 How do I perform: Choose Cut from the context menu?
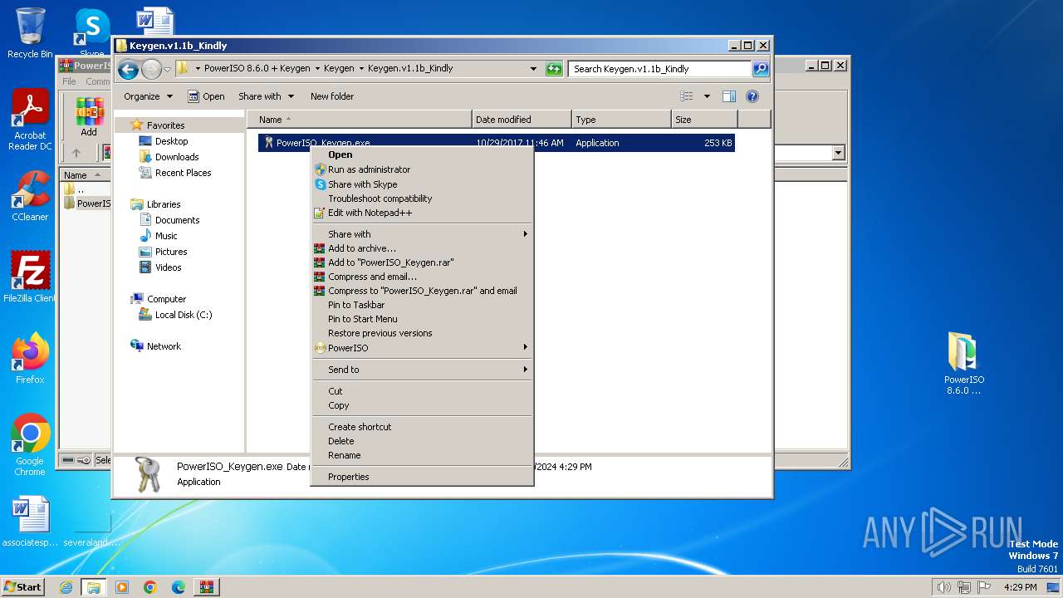422,391
